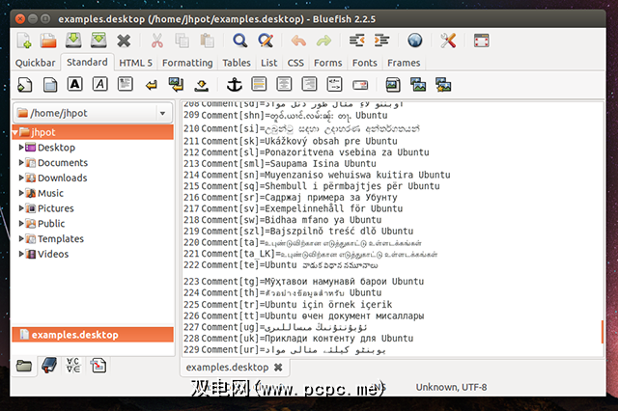Viewport: 618px width, 411px height.
Task: Open multi-thumbnail tool icon
Action: coord(443,85)
